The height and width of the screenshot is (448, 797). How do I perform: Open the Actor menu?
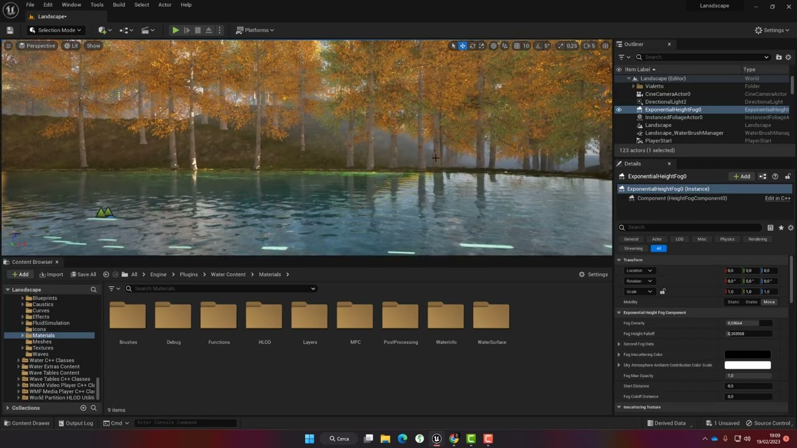(165, 4)
